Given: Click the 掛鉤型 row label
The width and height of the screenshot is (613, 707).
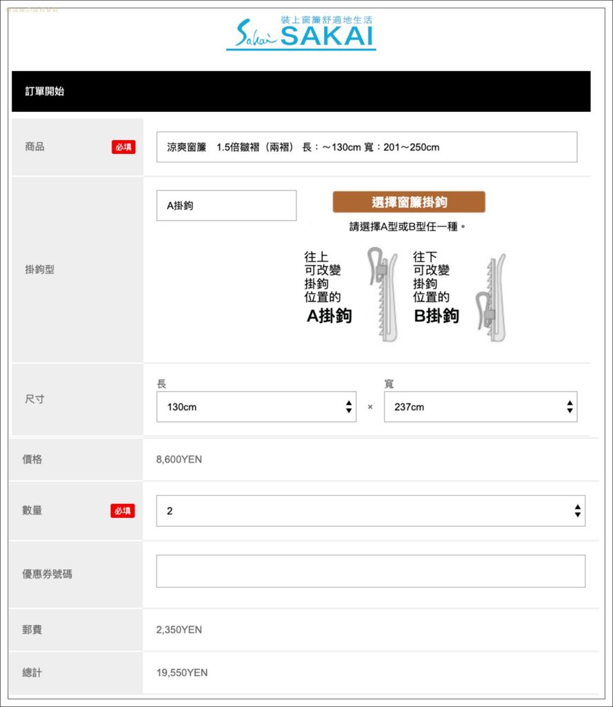Looking at the screenshot, I should 39,270.
